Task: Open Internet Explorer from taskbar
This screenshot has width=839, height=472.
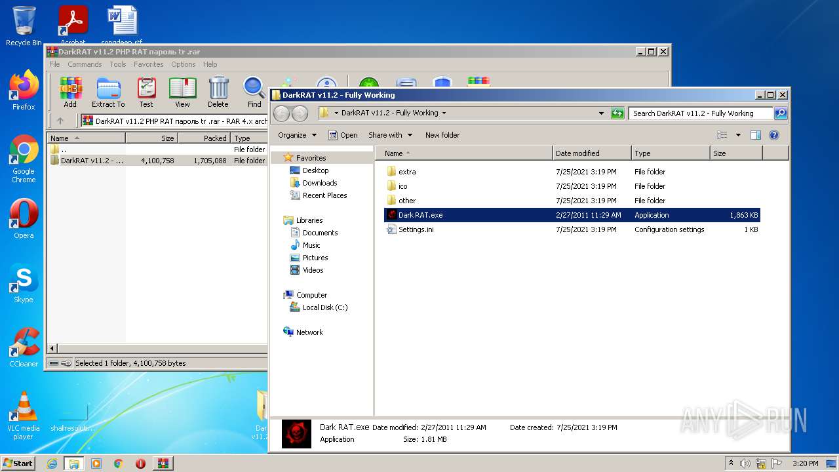Action: click(52, 463)
